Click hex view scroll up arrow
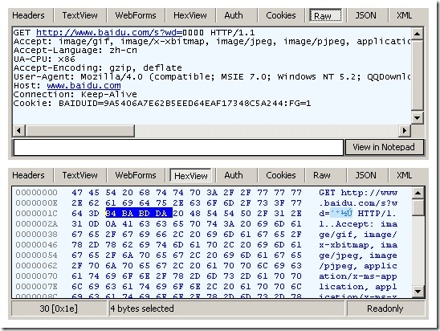 pos(418,193)
